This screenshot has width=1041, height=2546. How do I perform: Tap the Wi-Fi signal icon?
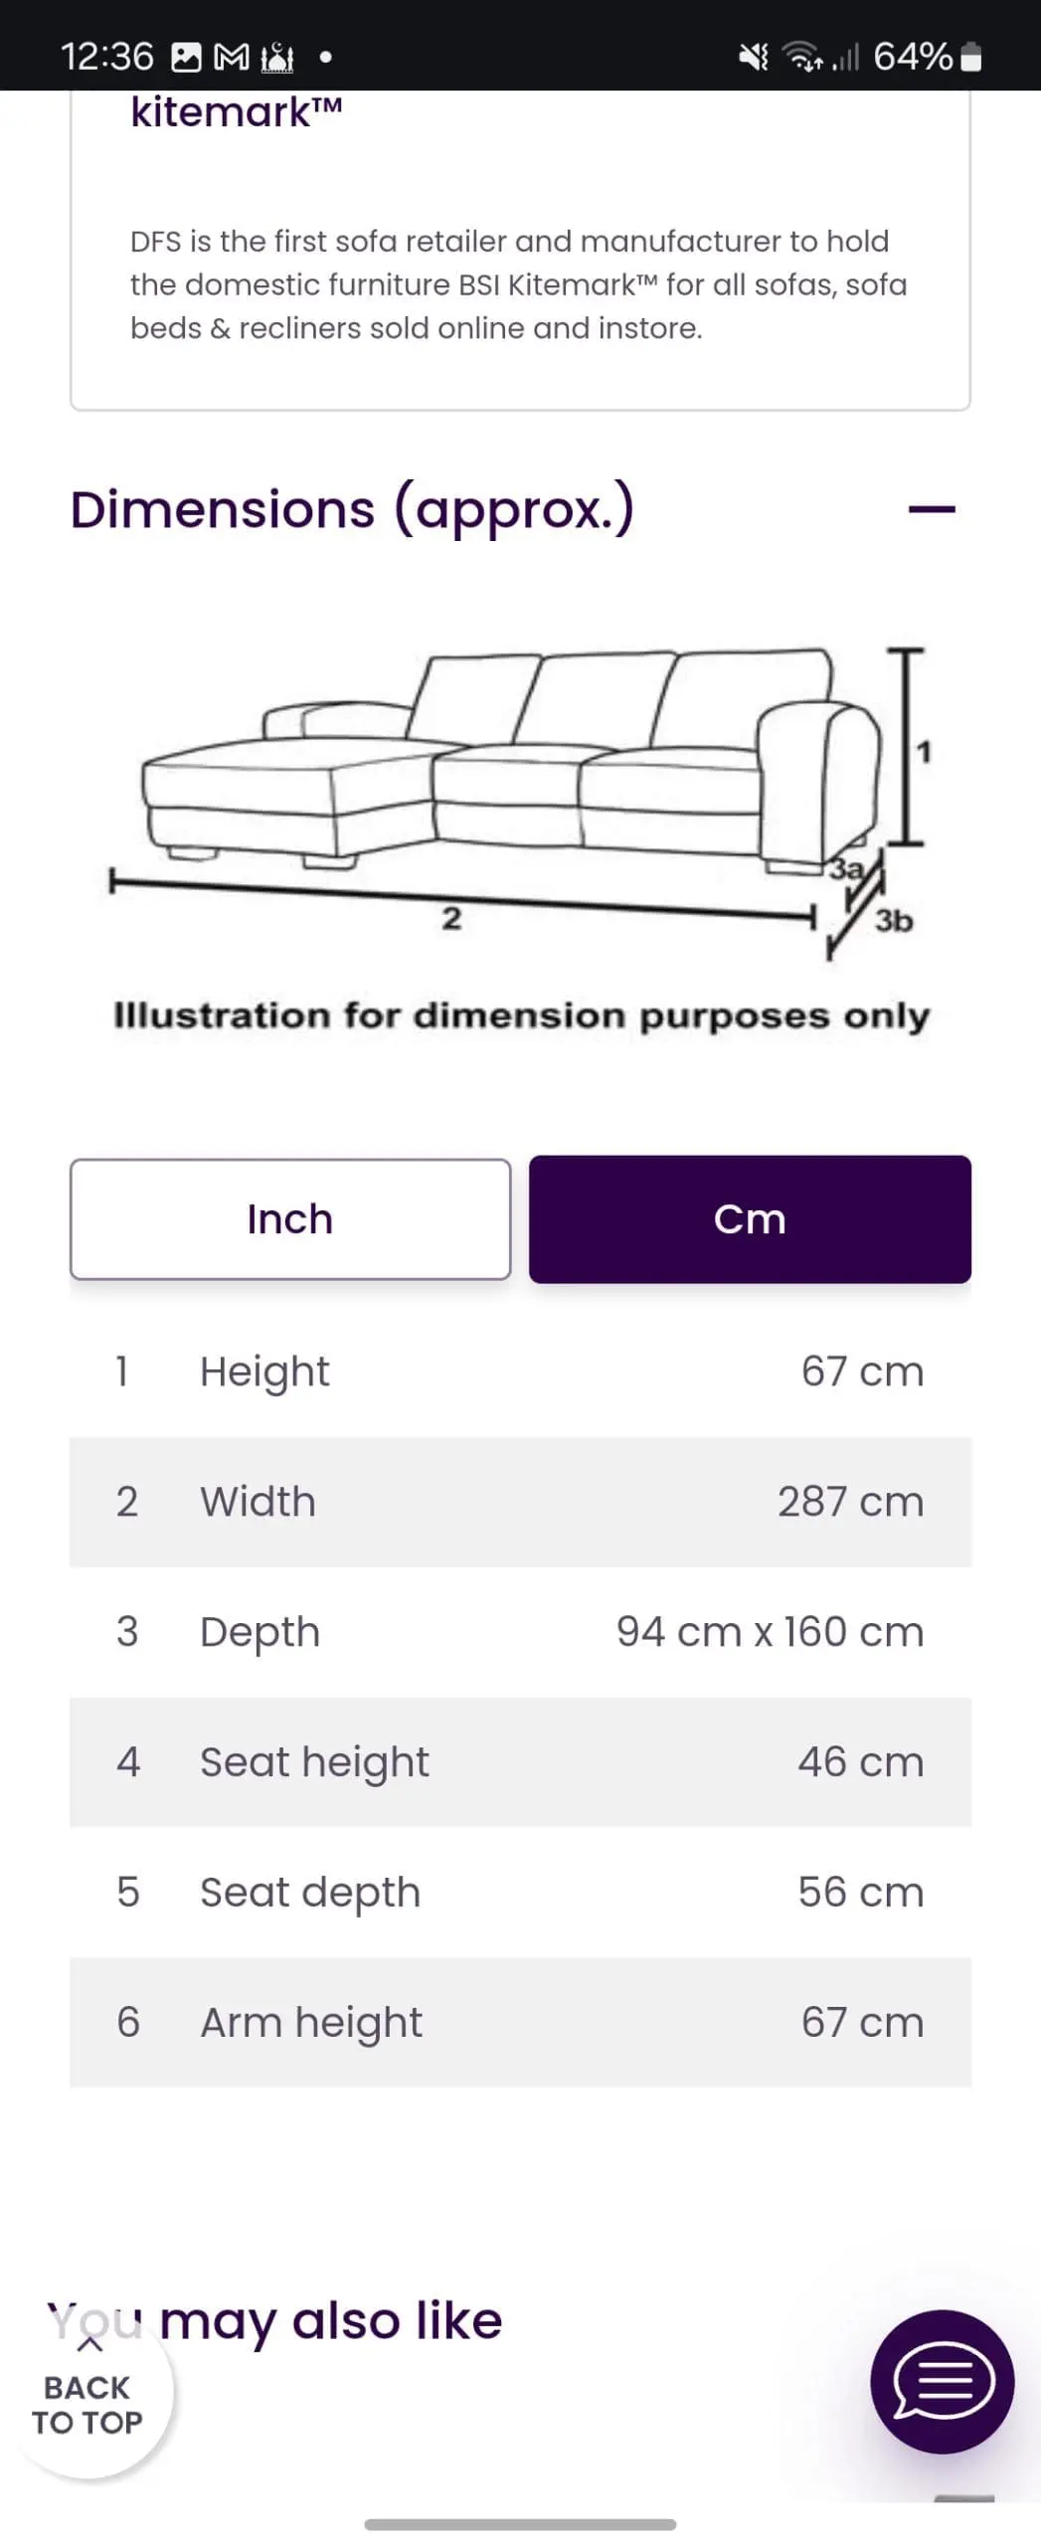pos(803,58)
